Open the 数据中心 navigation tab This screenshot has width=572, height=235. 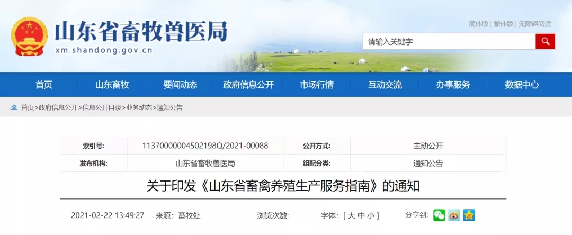point(522,85)
